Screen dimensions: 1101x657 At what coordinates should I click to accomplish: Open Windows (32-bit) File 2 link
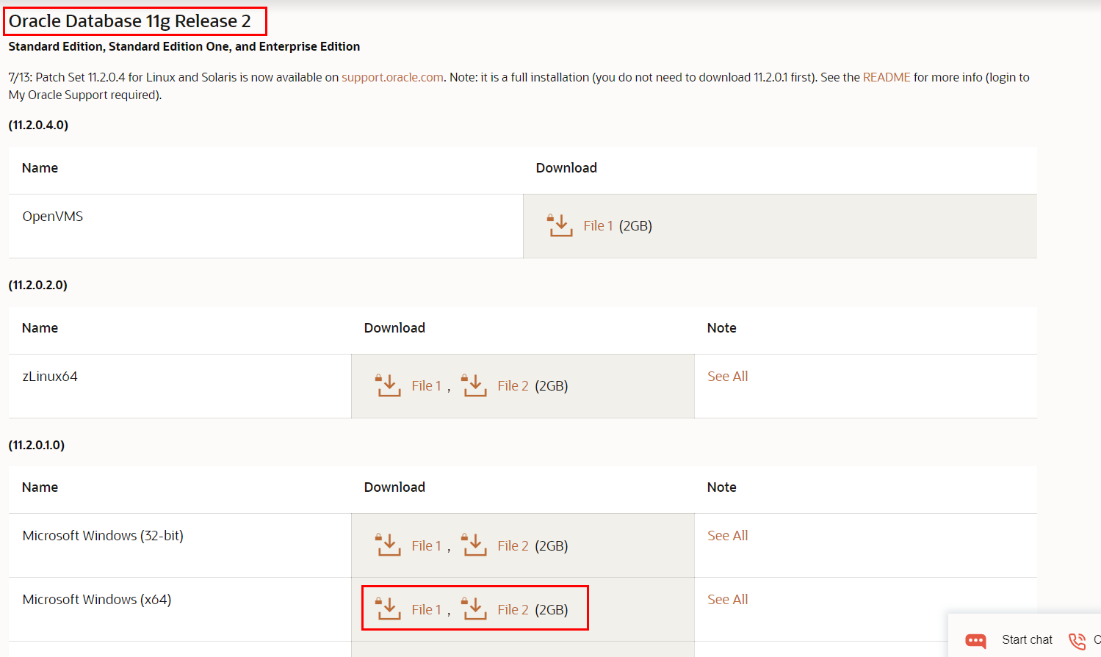tap(513, 546)
